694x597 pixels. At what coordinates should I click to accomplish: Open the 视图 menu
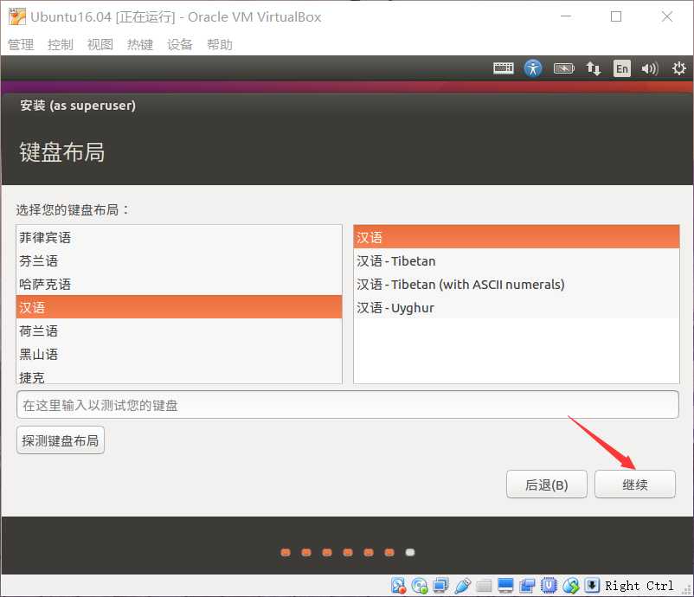coord(100,44)
